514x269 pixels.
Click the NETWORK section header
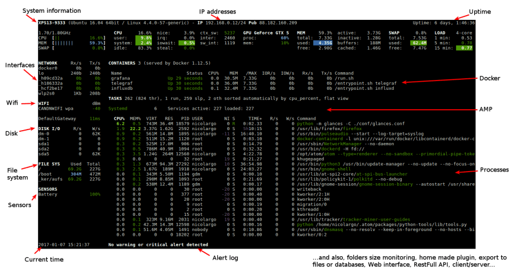tap(48, 63)
